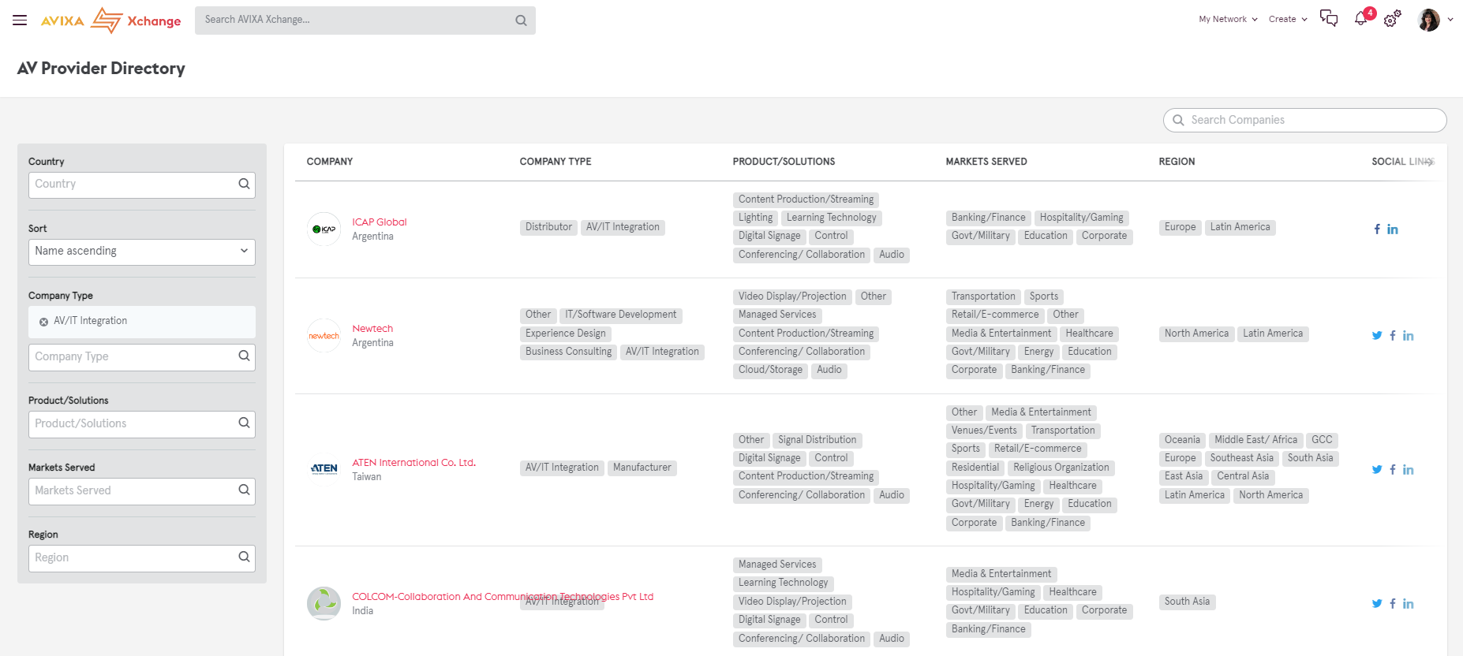Click the AVIXA Xchange logo
The image size is (1463, 656).
point(110,20)
